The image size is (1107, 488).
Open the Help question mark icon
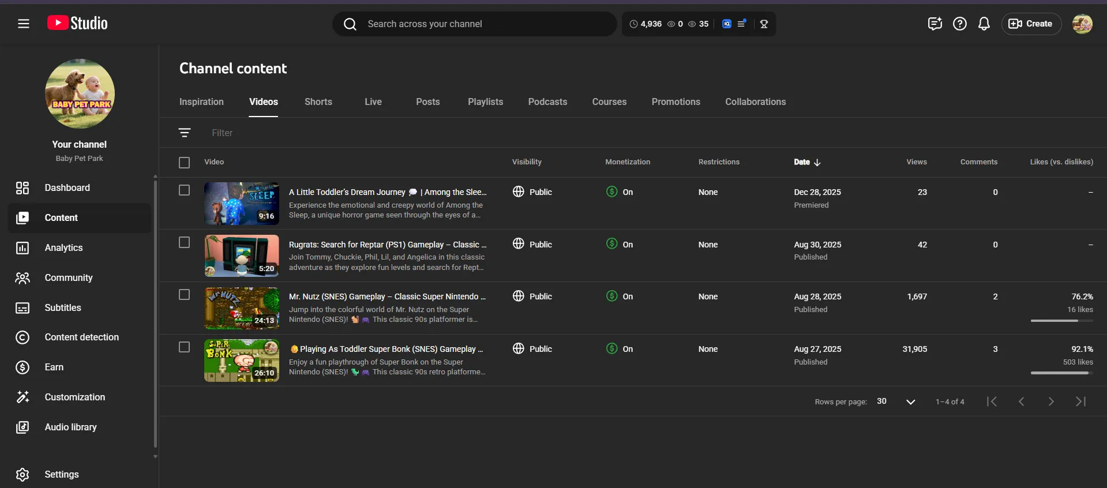[960, 24]
